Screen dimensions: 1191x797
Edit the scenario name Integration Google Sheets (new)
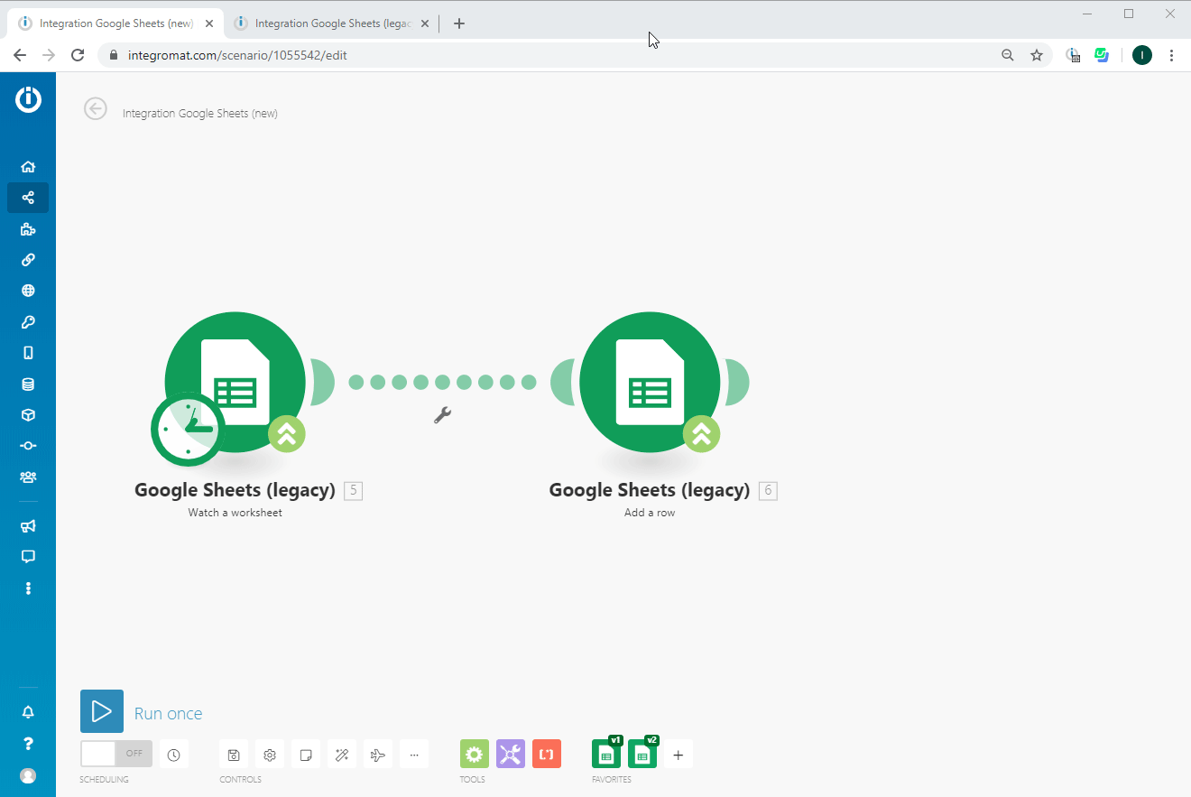coord(200,114)
